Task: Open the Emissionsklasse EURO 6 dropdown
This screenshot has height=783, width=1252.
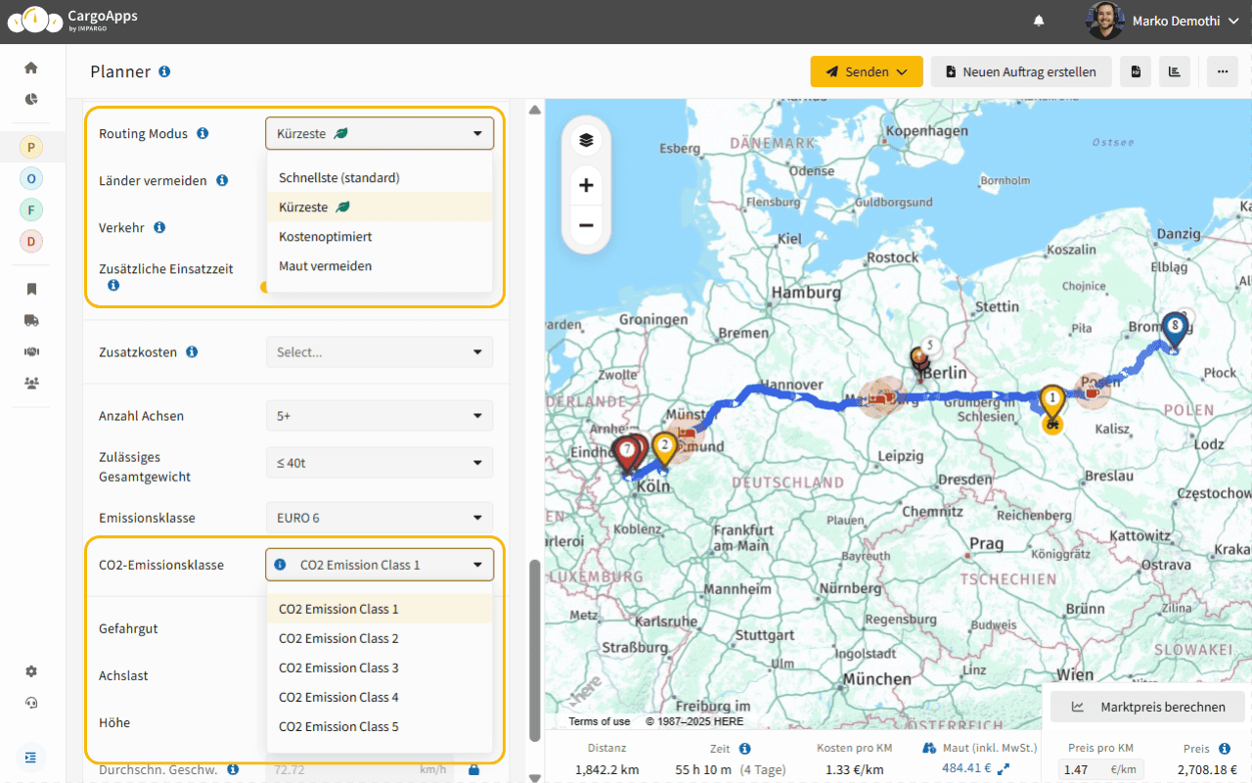Action: coord(379,517)
